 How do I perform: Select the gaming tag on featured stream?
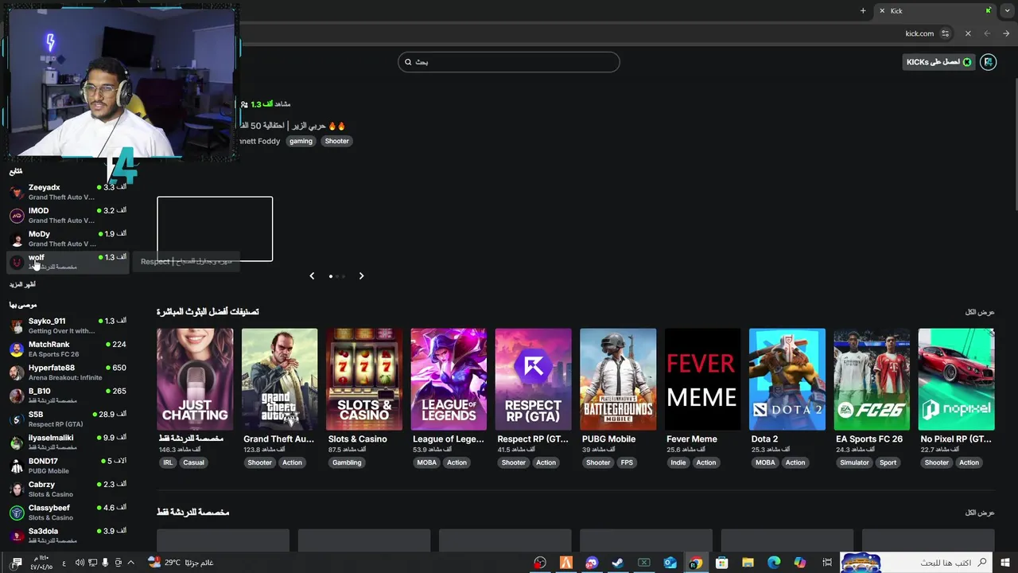[x=301, y=141]
